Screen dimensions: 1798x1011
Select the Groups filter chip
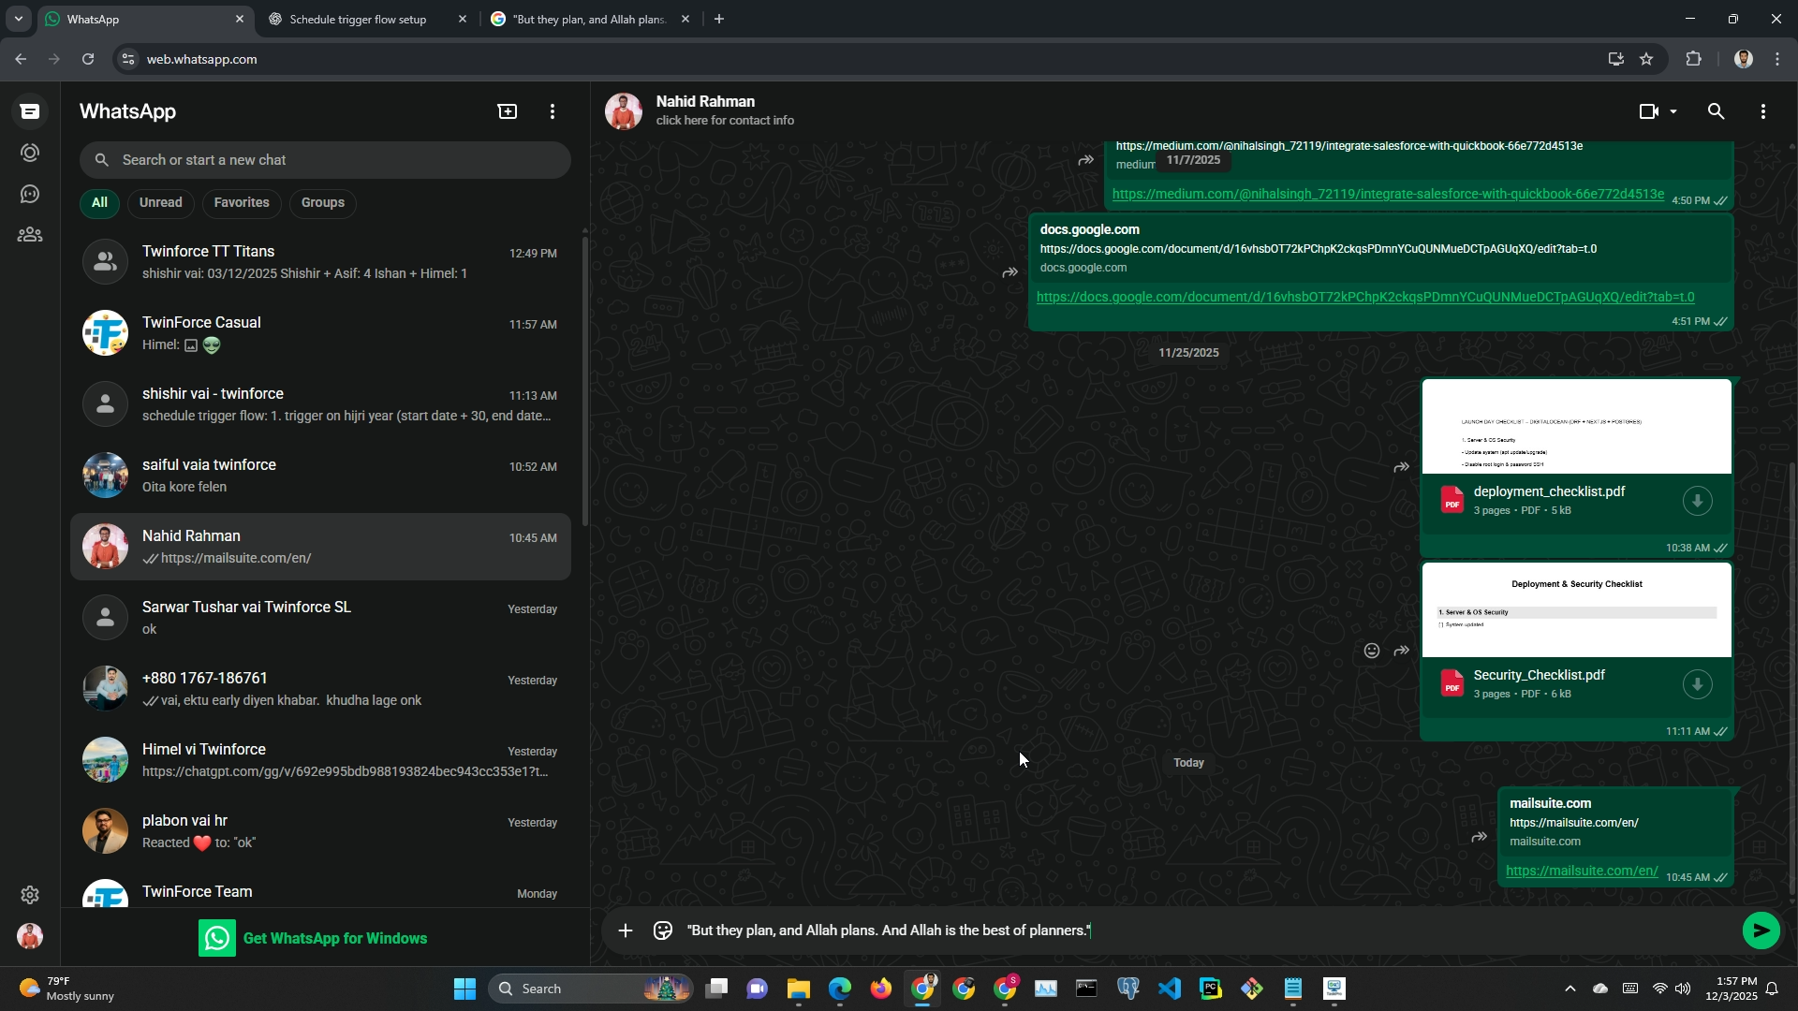[x=322, y=203]
